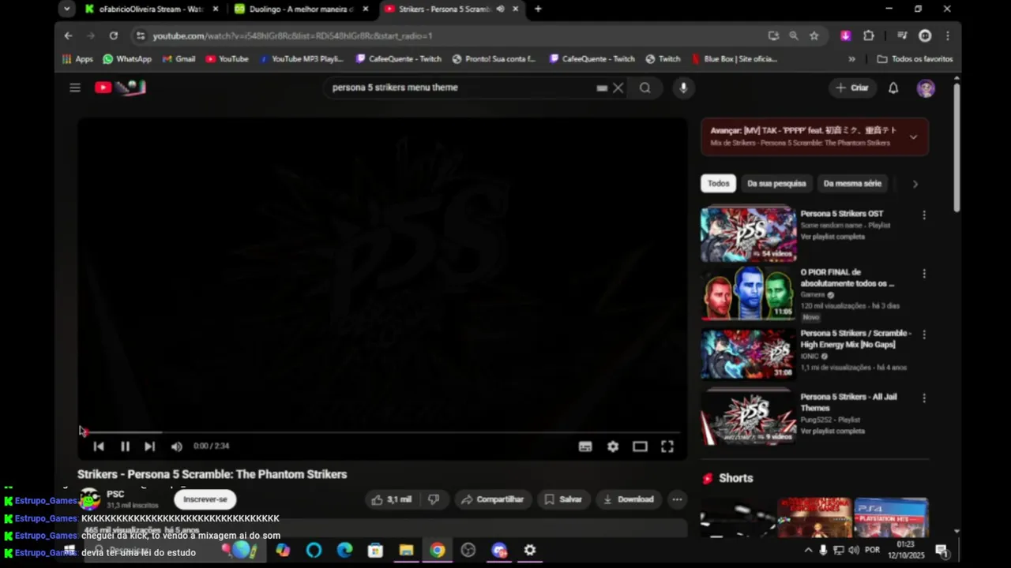
Task: Dislike the Strikers video
Action: 434,499
